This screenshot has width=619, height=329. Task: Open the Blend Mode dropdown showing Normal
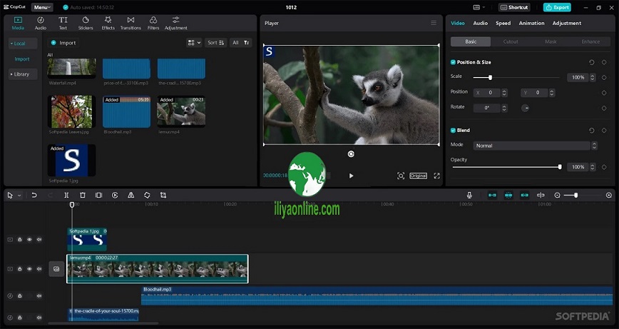pos(535,146)
